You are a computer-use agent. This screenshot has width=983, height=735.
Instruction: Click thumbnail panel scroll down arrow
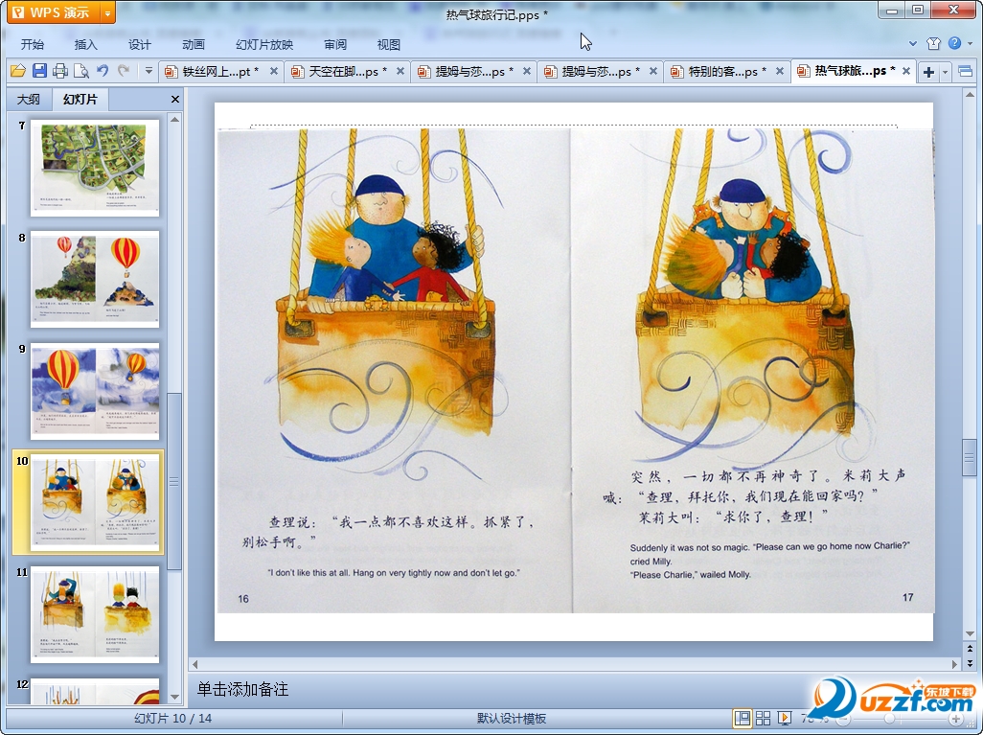click(x=175, y=697)
